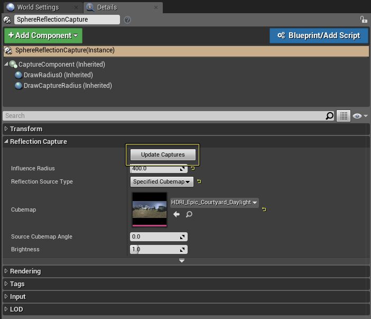Browse to Cubemap asset magnifier icon
The height and width of the screenshot is (319, 371).
click(x=189, y=214)
